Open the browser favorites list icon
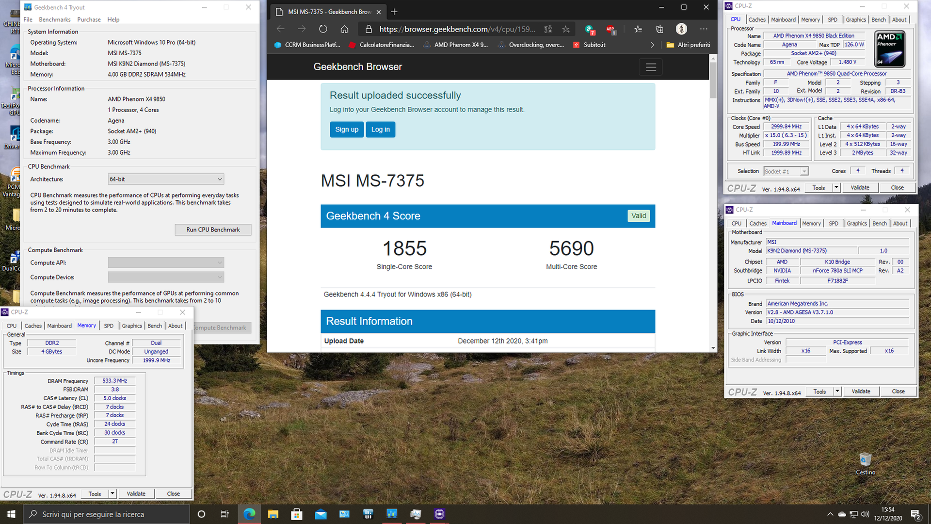This screenshot has width=931, height=524. point(638,29)
